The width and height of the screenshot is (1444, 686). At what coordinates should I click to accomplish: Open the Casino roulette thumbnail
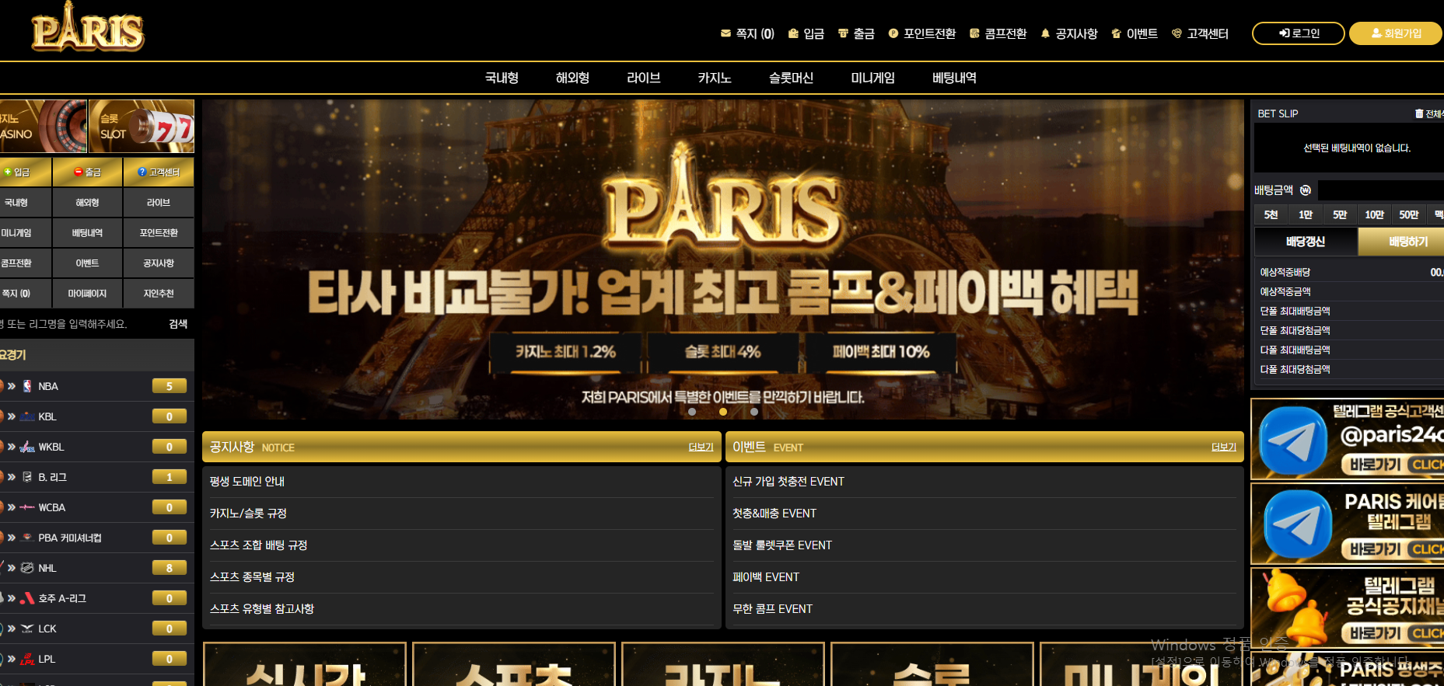tap(43, 126)
